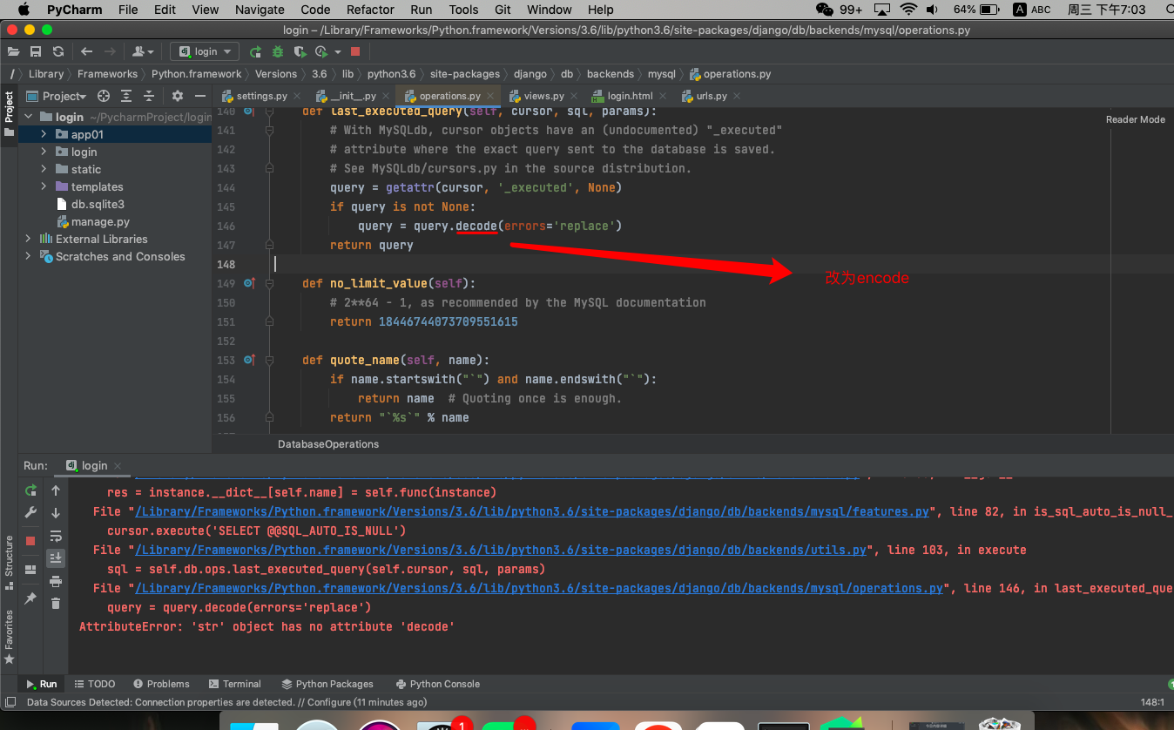This screenshot has width=1174, height=730.
Task: Select db.sqlite3 in the Project tree
Action: (98, 204)
